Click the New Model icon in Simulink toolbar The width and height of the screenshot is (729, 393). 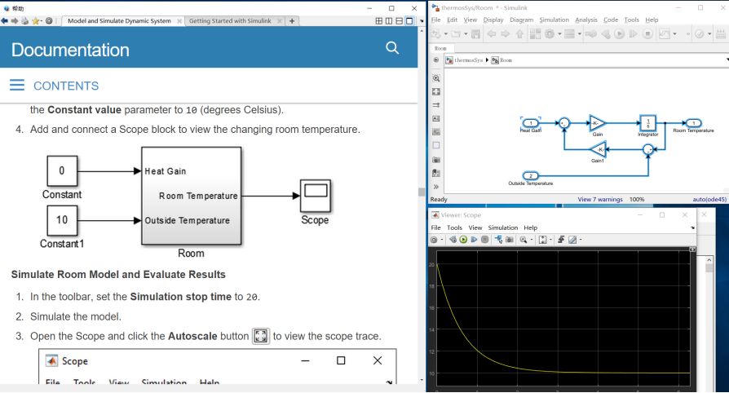click(435, 34)
